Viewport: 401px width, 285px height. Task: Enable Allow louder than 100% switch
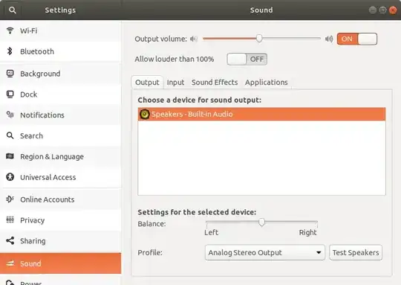click(247, 60)
